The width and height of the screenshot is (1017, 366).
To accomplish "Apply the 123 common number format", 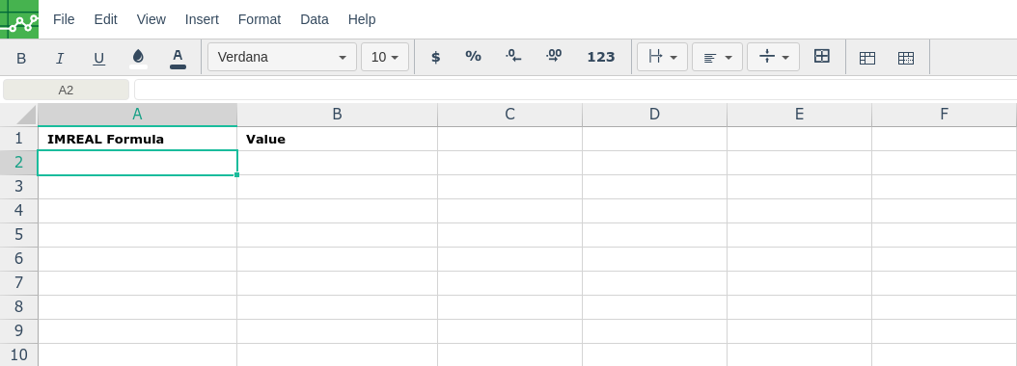I will pyautogui.click(x=600, y=57).
